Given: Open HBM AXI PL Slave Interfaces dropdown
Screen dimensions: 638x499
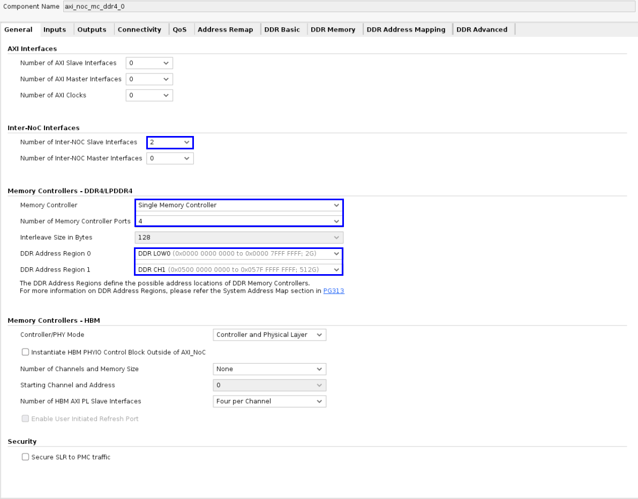Looking at the screenshot, I should (269, 401).
